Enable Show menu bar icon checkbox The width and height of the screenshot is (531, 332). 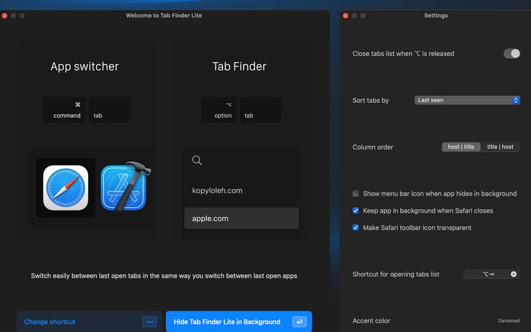coord(356,193)
